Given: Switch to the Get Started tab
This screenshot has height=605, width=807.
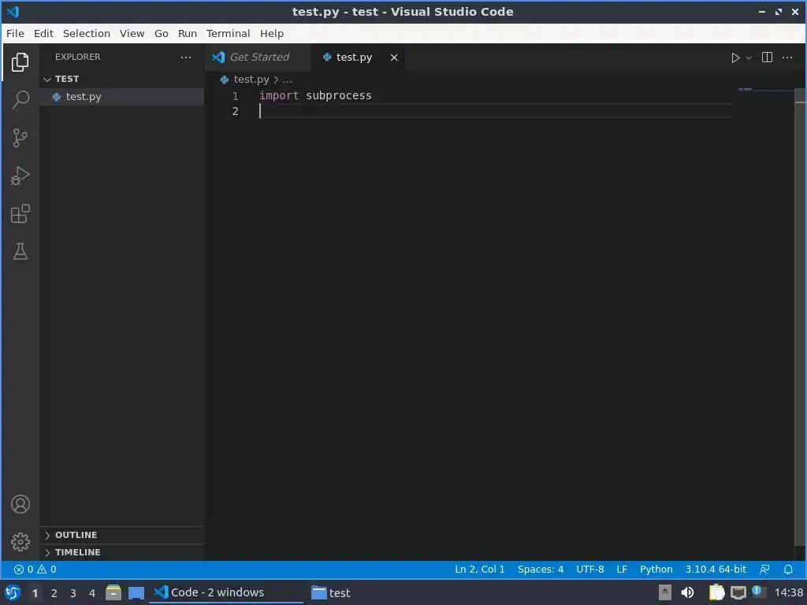Looking at the screenshot, I should pyautogui.click(x=258, y=57).
